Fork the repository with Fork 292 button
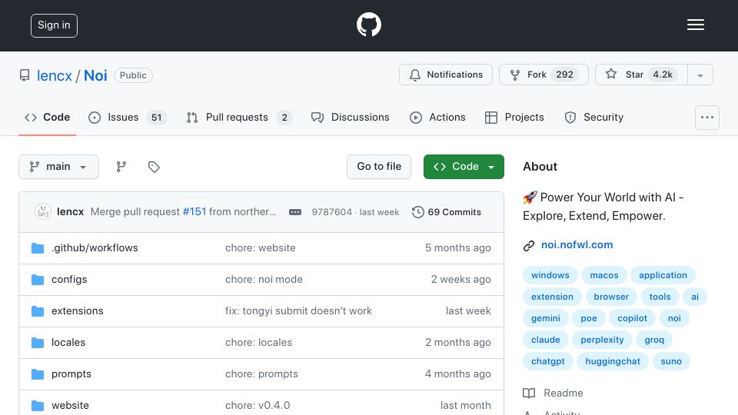Screen dimensions: 738x415 point(544,75)
